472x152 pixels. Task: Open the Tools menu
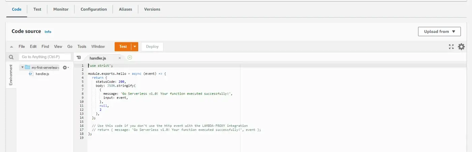(x=82, y=47)
